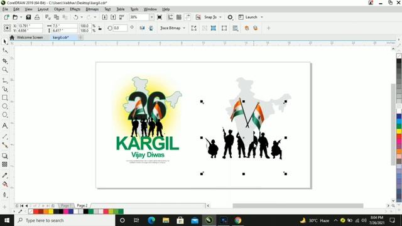Click the Import icon
This screenshot has width=402, height=226.
click(x=105, y=17)
